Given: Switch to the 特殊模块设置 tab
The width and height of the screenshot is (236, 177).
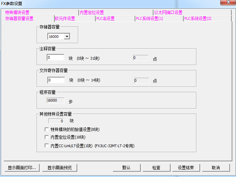Looking at the screenshot, I should [x=17, y=13].
